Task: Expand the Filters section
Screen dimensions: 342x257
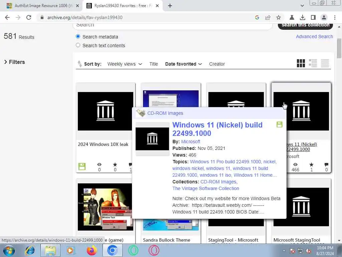Action: (14, 62)
